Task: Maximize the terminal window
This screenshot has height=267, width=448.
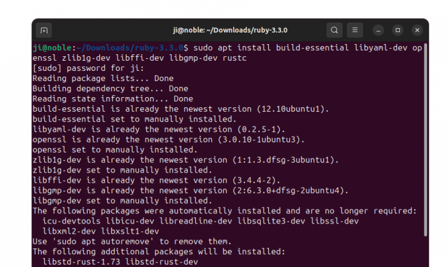Action: 397,30
